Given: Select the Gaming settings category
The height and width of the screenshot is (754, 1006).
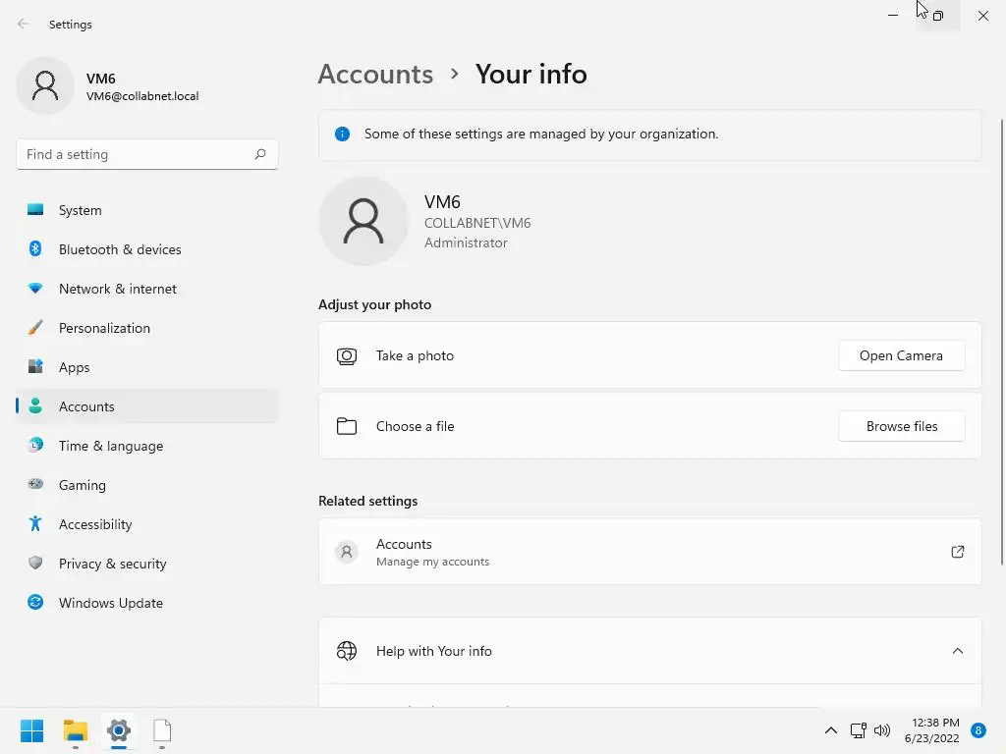Looking at the screenshot, I should pos(82,485).
